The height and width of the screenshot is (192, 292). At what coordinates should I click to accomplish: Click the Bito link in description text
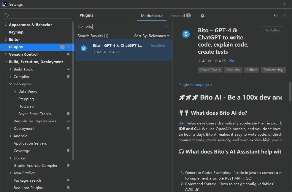(x=182, y=123)
